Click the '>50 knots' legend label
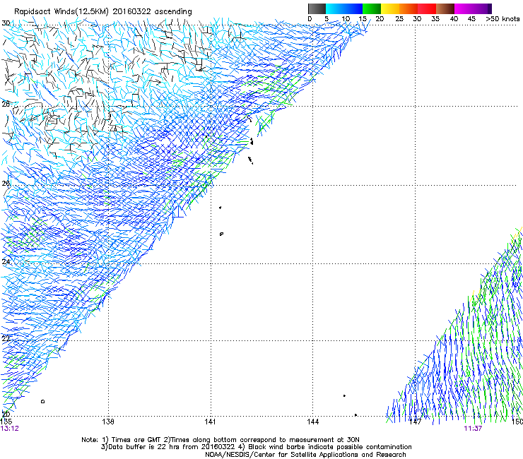The width and height of the screenshot is (523, 459). tap(503, 19)
